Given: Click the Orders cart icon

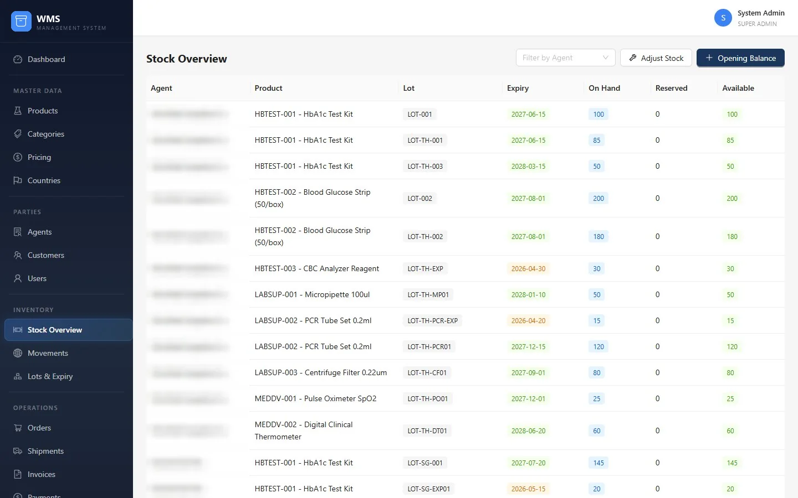Looking at the screenshot, I should point(18,428).
